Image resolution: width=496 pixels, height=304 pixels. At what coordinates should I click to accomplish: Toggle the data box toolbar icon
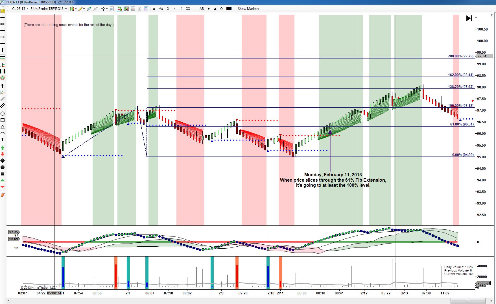point(146,9)
